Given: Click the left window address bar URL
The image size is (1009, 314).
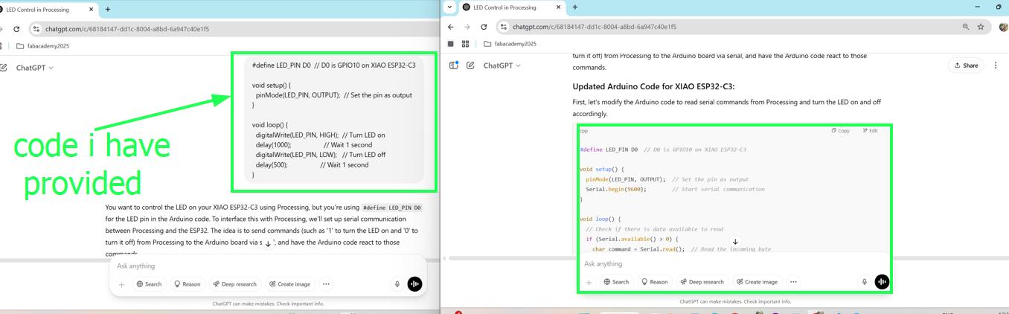Looking at the screenshot, I should pyautogui.click(x=127, y=29).
